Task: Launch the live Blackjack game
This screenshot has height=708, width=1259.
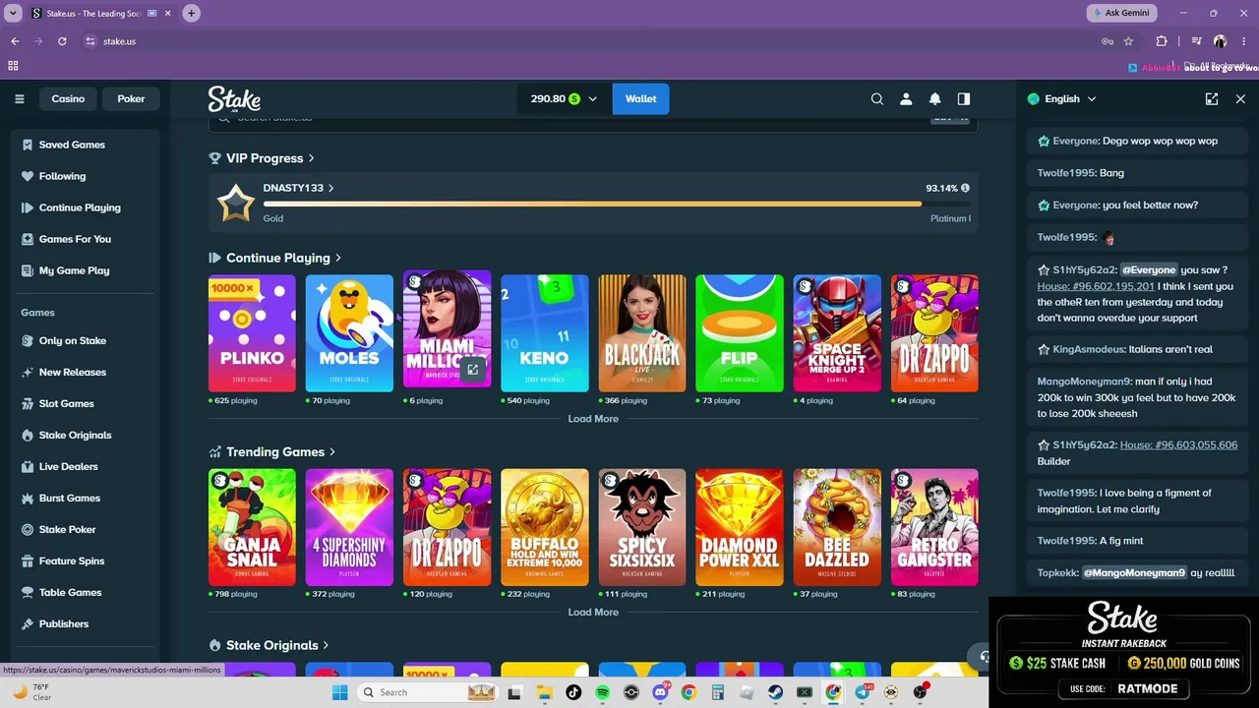Action: click(642, 333)
